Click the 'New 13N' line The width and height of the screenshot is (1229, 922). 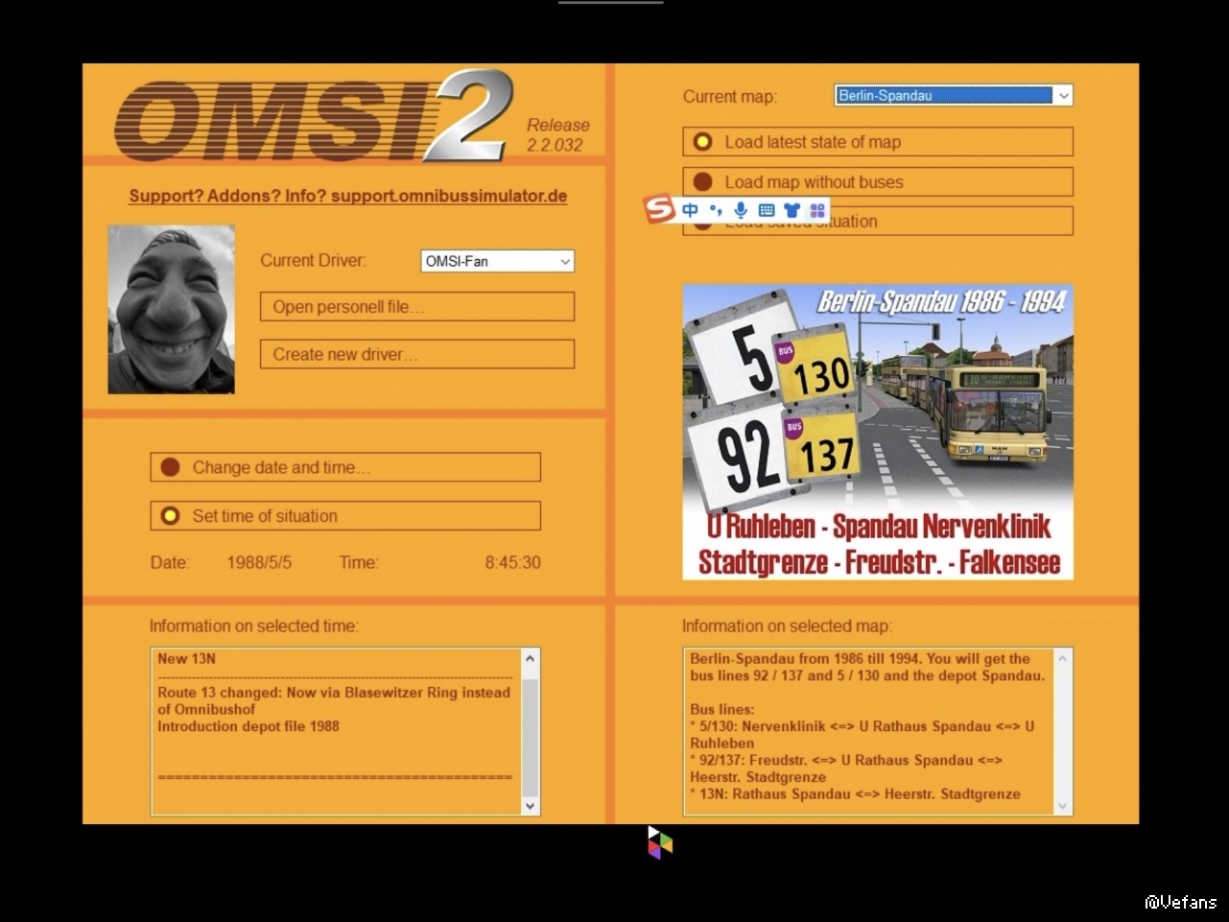[186, 659]
